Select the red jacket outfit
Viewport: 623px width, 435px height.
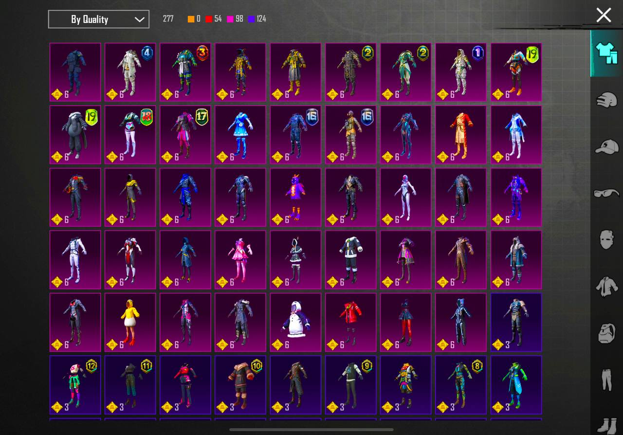[351, 322]
